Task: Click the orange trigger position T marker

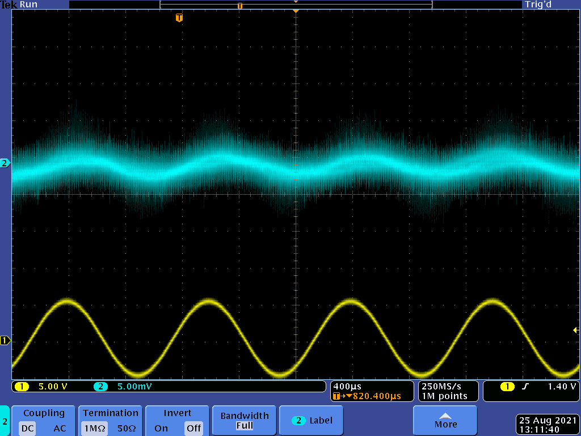Action: [x=179, y=18]
